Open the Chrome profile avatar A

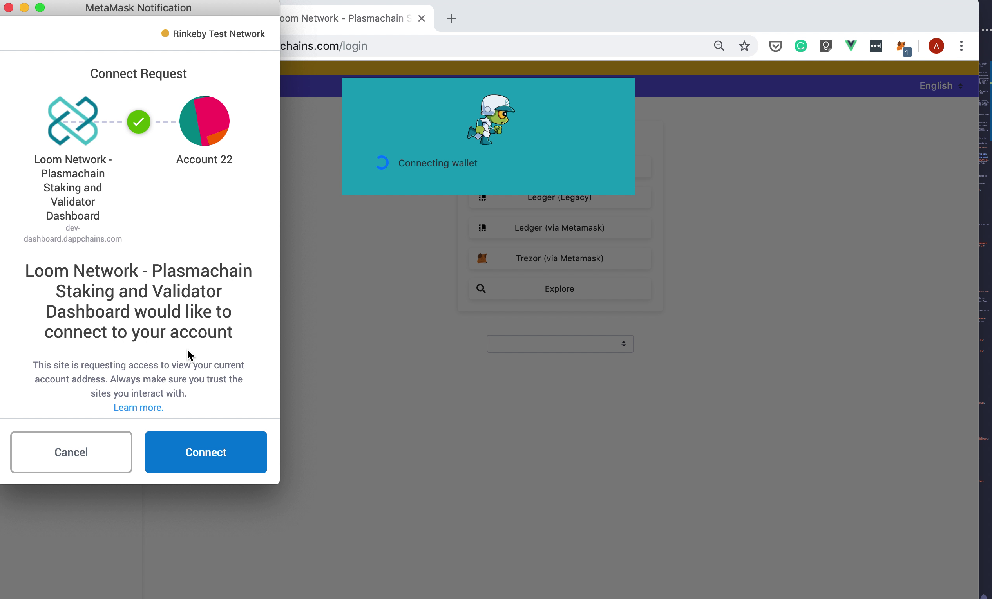[x=936, y=46]
